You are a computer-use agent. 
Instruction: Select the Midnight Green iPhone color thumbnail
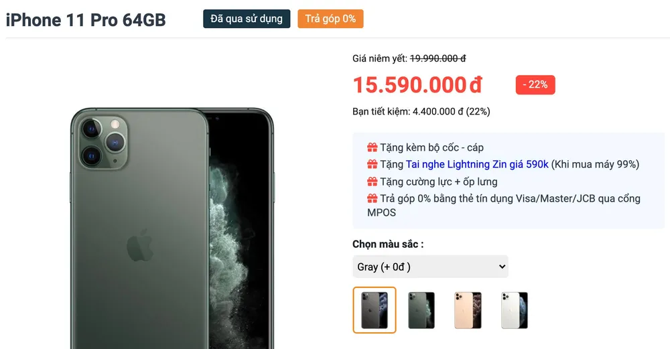pyautogui.click(x=421, y=309)
